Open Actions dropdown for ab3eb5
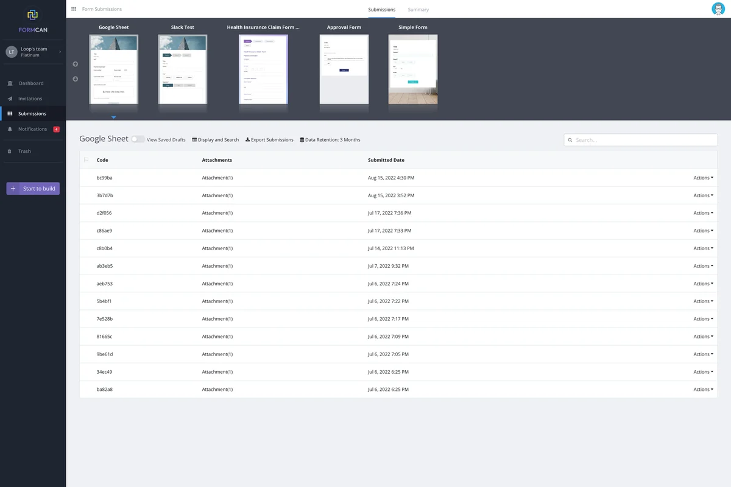The width and height of the screenshot is (731, 487). coord(704,266)
